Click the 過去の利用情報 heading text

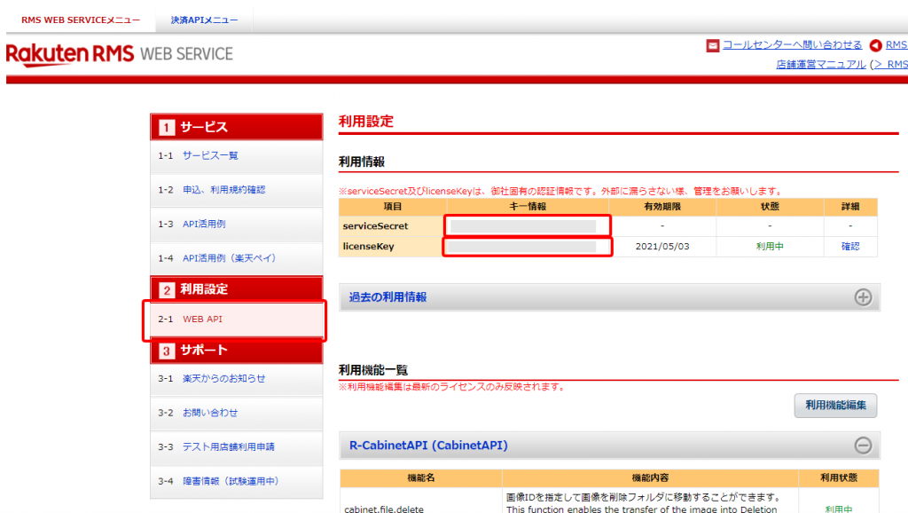click(387, 297)
